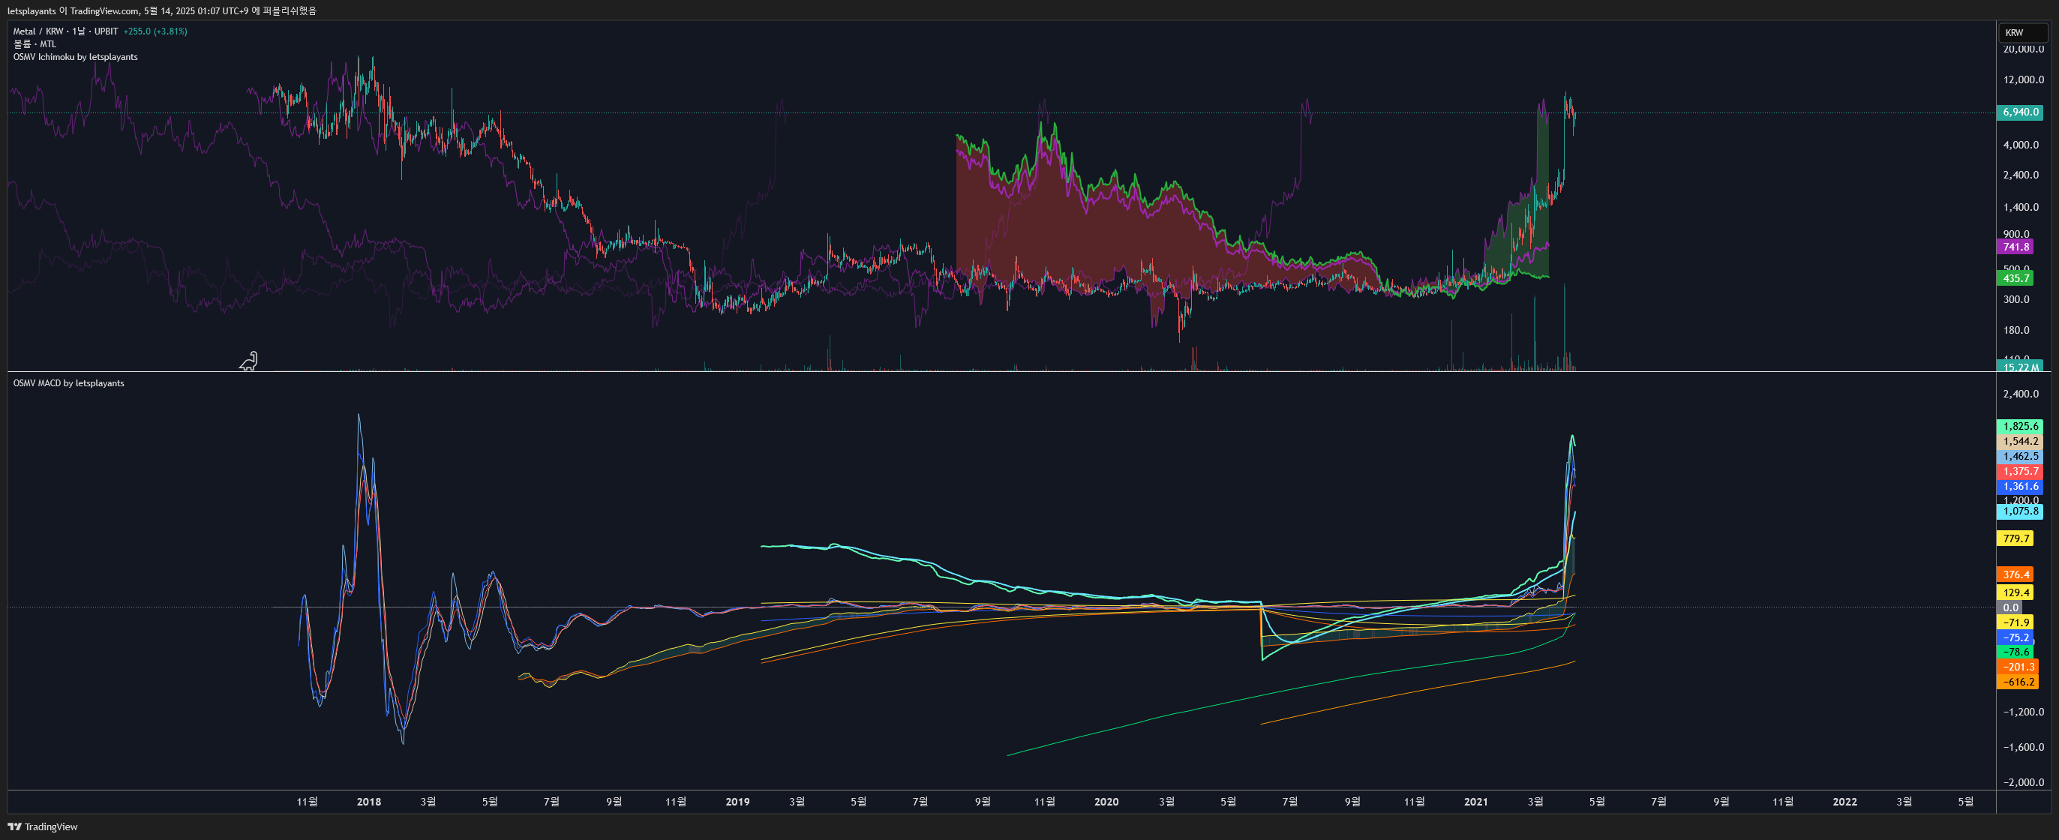This screenshot has width=2059, height=840.
Task: Click the divider between price and MACD panes
Action: pos(999,372)
